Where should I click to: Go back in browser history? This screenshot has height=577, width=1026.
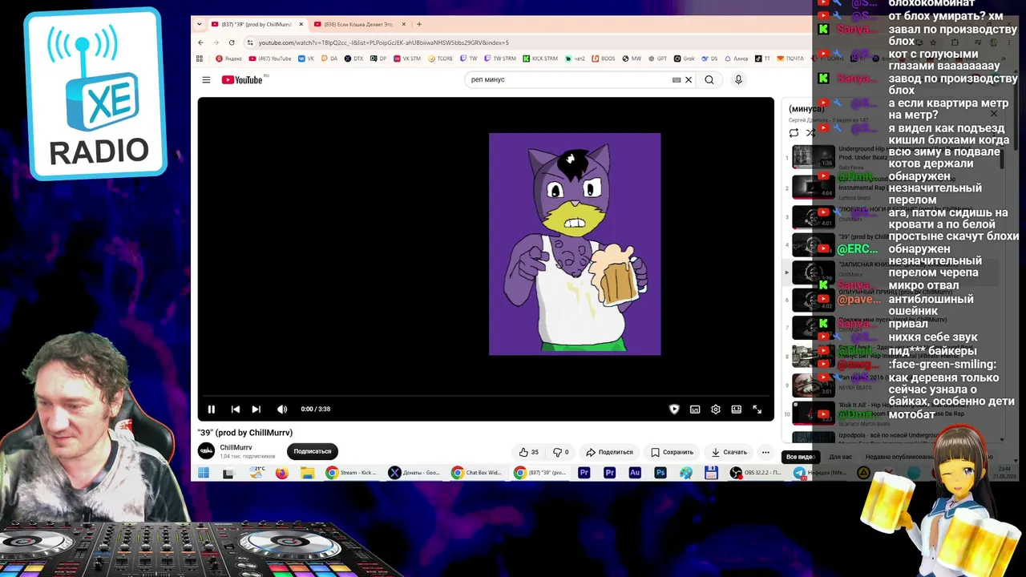(200, 42)
